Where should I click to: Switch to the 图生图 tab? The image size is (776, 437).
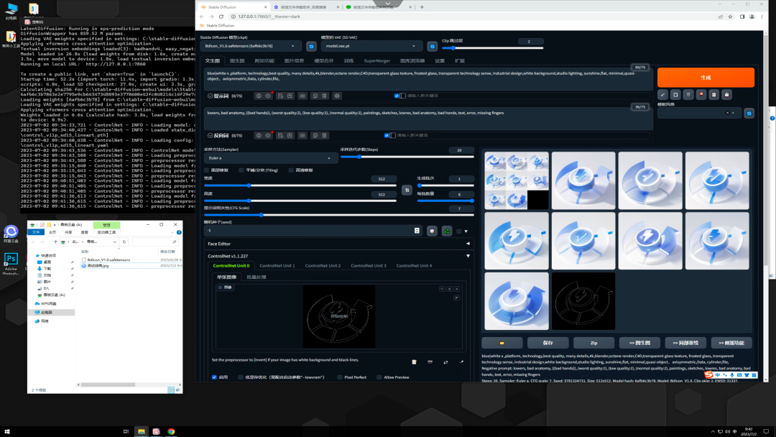(x=237, y=61)
